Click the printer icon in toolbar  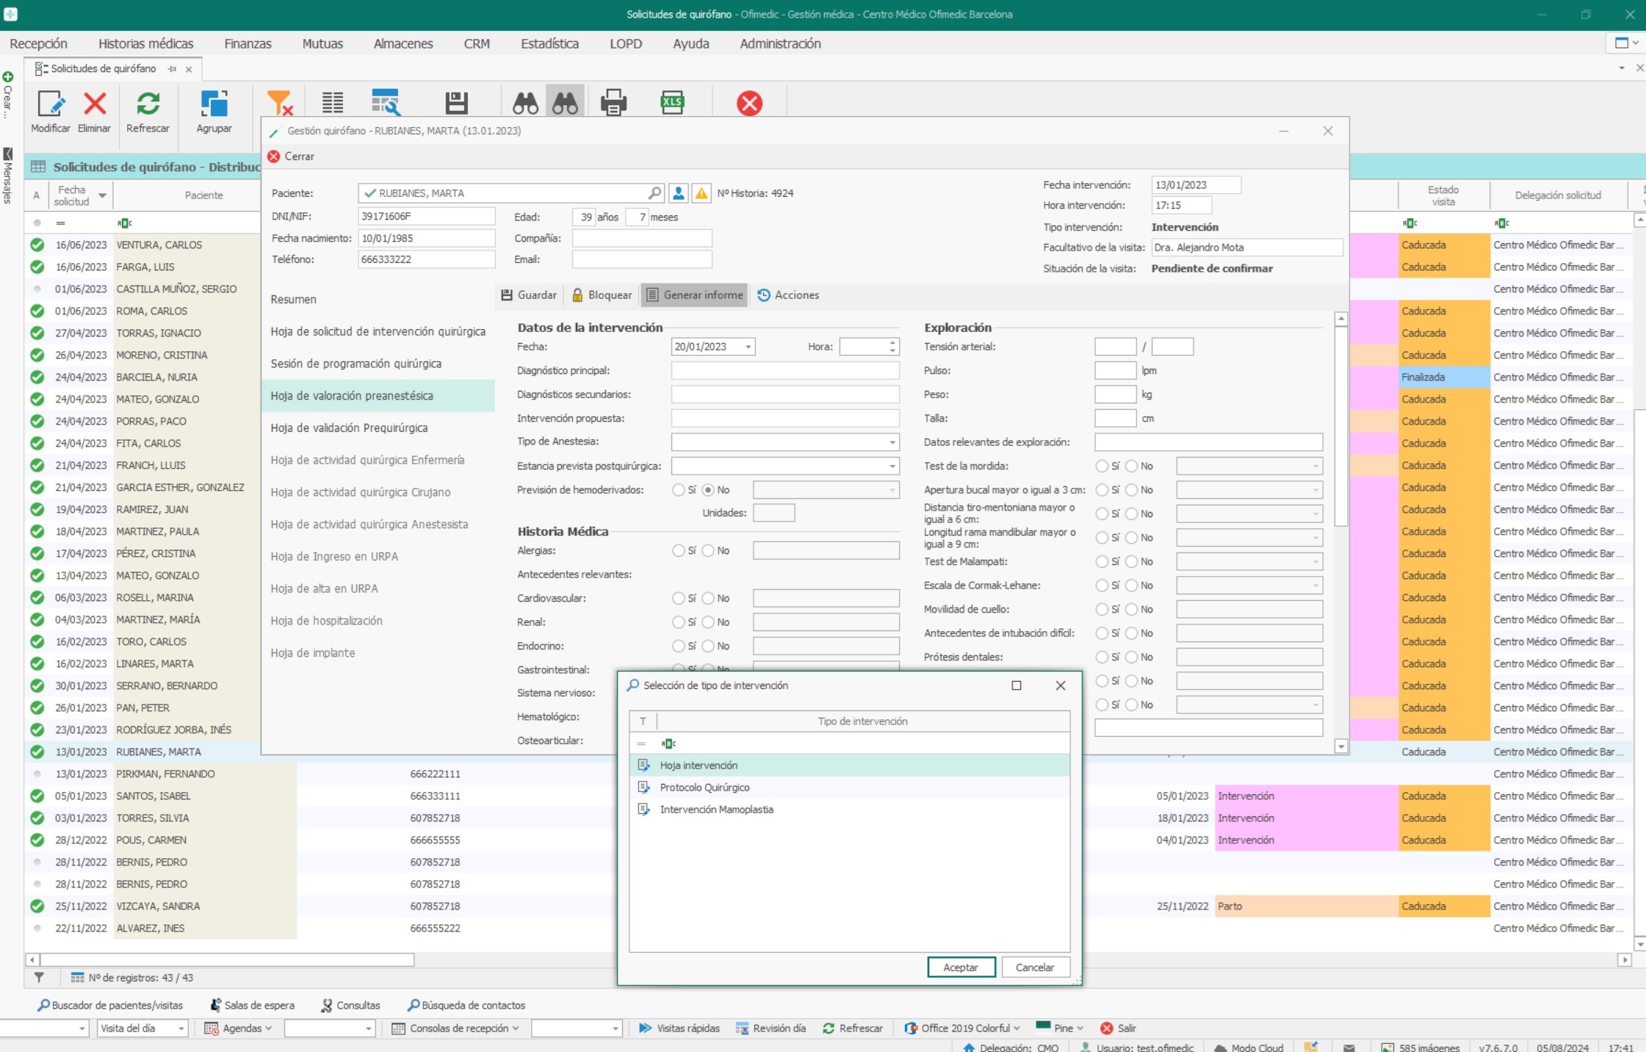[613, 104]
